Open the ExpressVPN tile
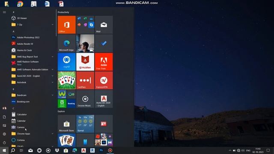This screenshot has width=274, height=154. [x=104, y=80]
